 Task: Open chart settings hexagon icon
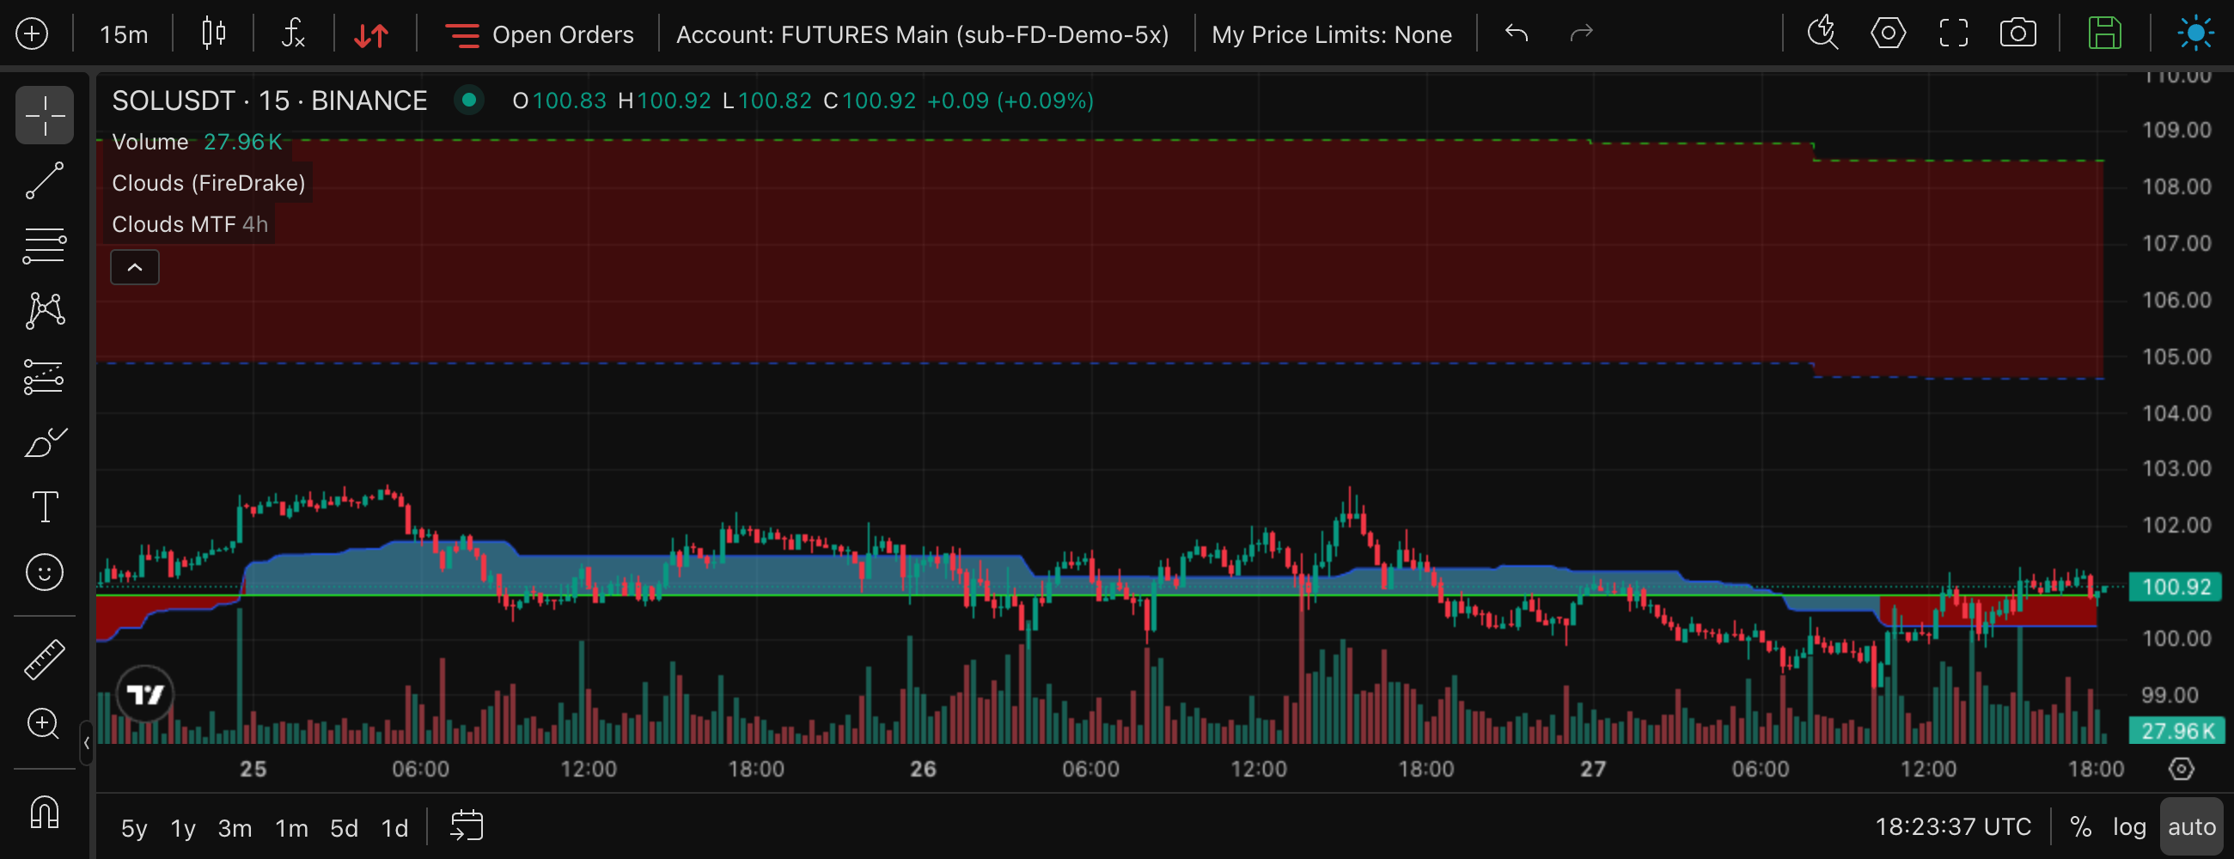point(1888,34)
